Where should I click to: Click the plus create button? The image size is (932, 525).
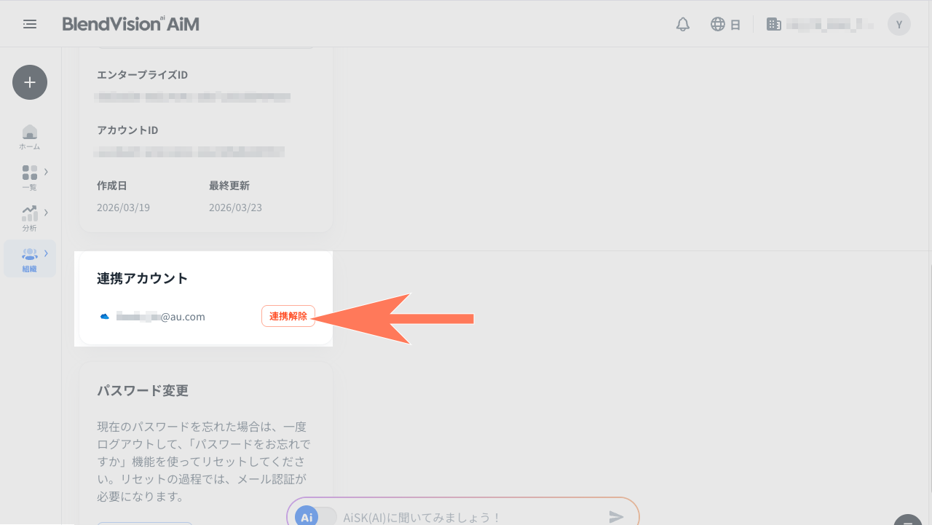pyautogui.click(x=30, y=82)
